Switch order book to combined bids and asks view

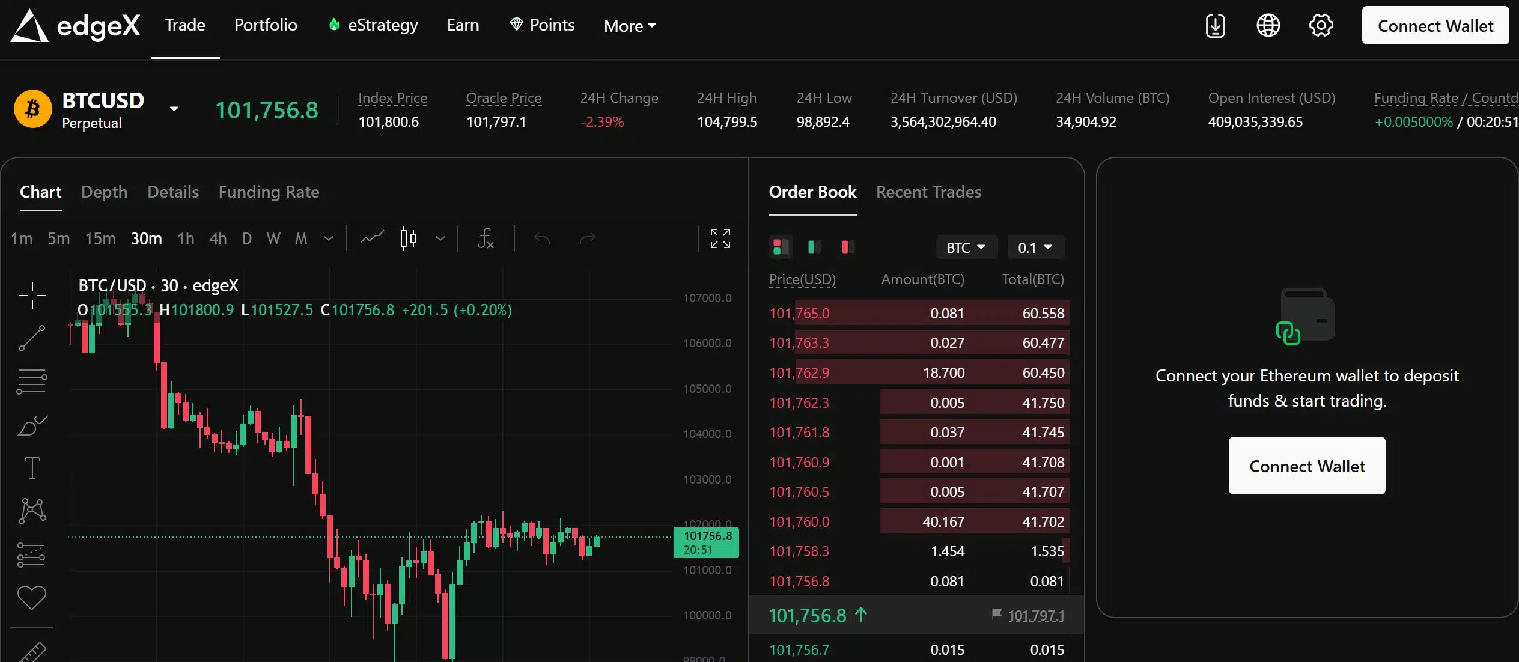pos(779,246)
